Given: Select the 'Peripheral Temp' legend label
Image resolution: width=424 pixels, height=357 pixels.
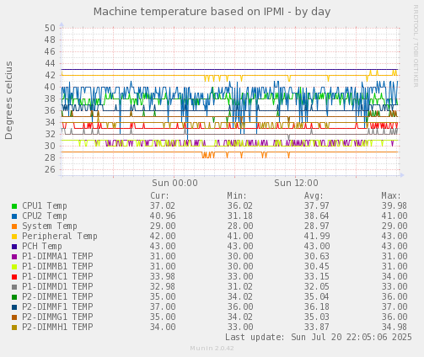Looking at the screenshot, I should point(60,236).
